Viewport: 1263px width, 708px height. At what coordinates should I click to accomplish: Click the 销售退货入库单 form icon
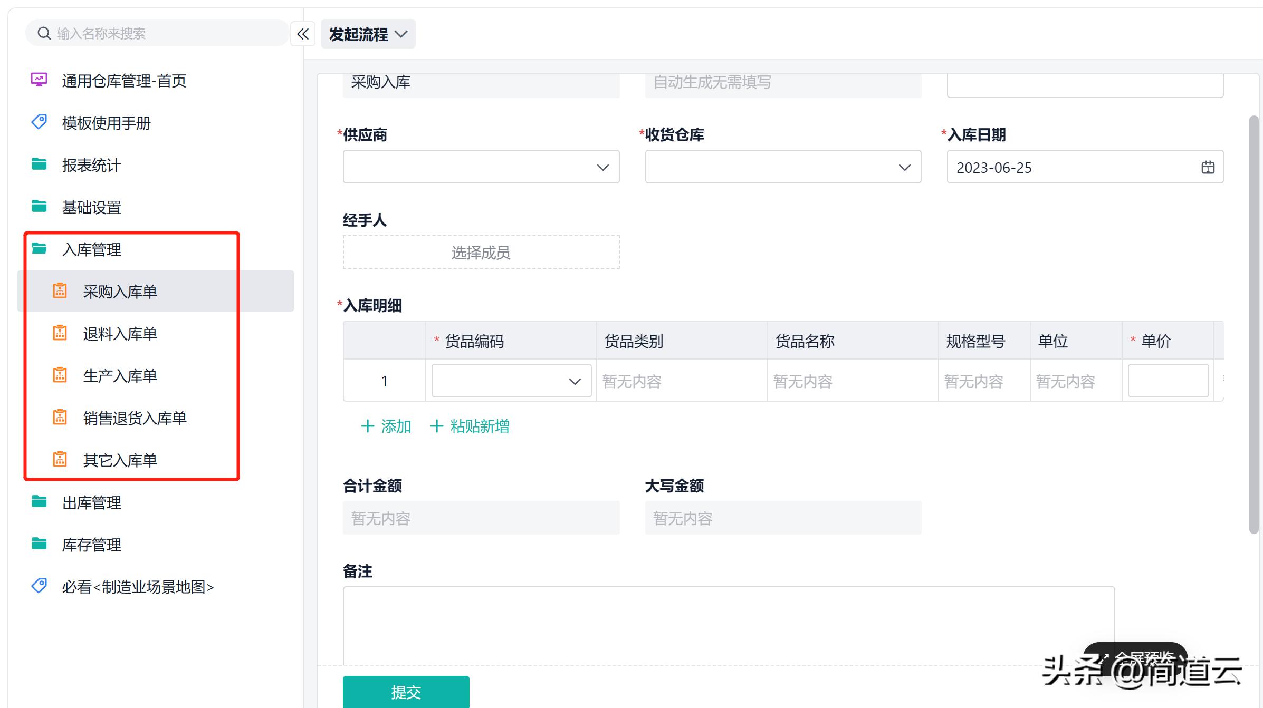[x=60, y=418]
